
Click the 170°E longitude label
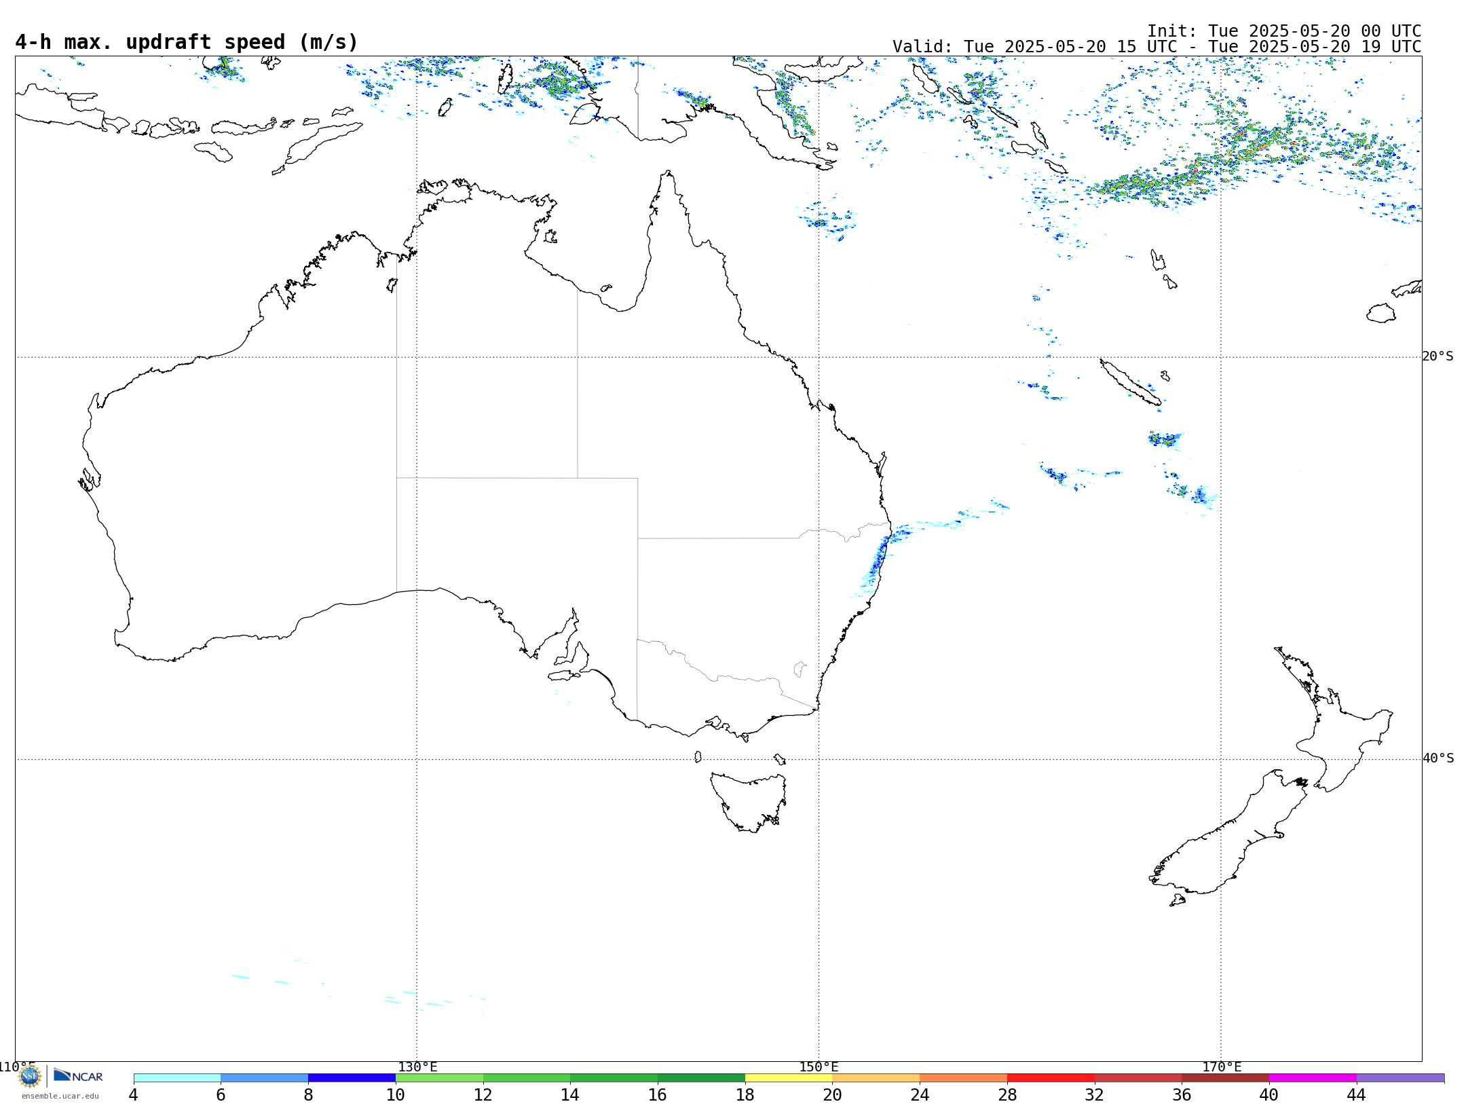(1222, 1067)
